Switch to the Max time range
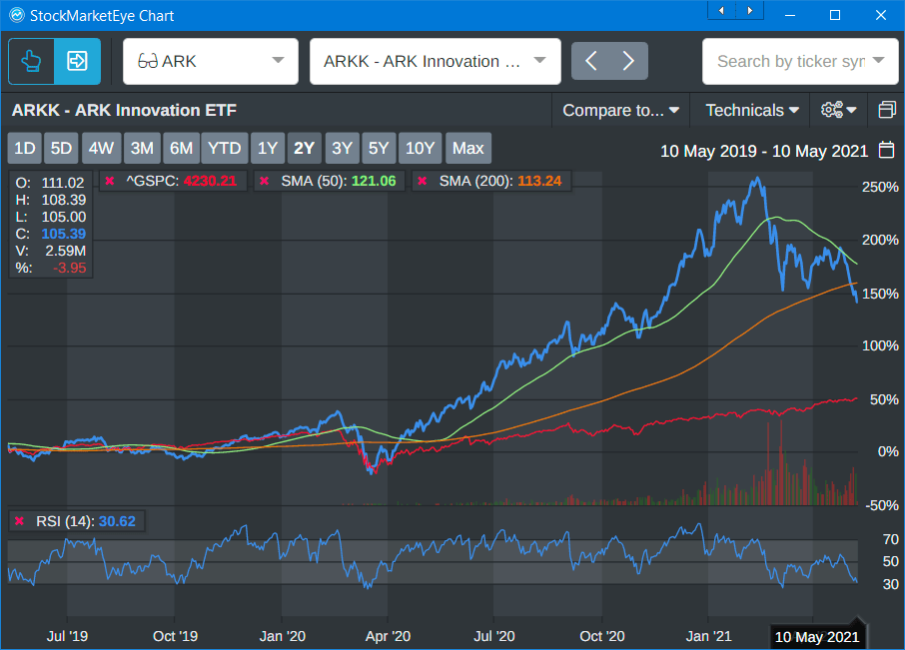This screenshot has width=905, height=650. pyautogui.click(x=467, y=149)
